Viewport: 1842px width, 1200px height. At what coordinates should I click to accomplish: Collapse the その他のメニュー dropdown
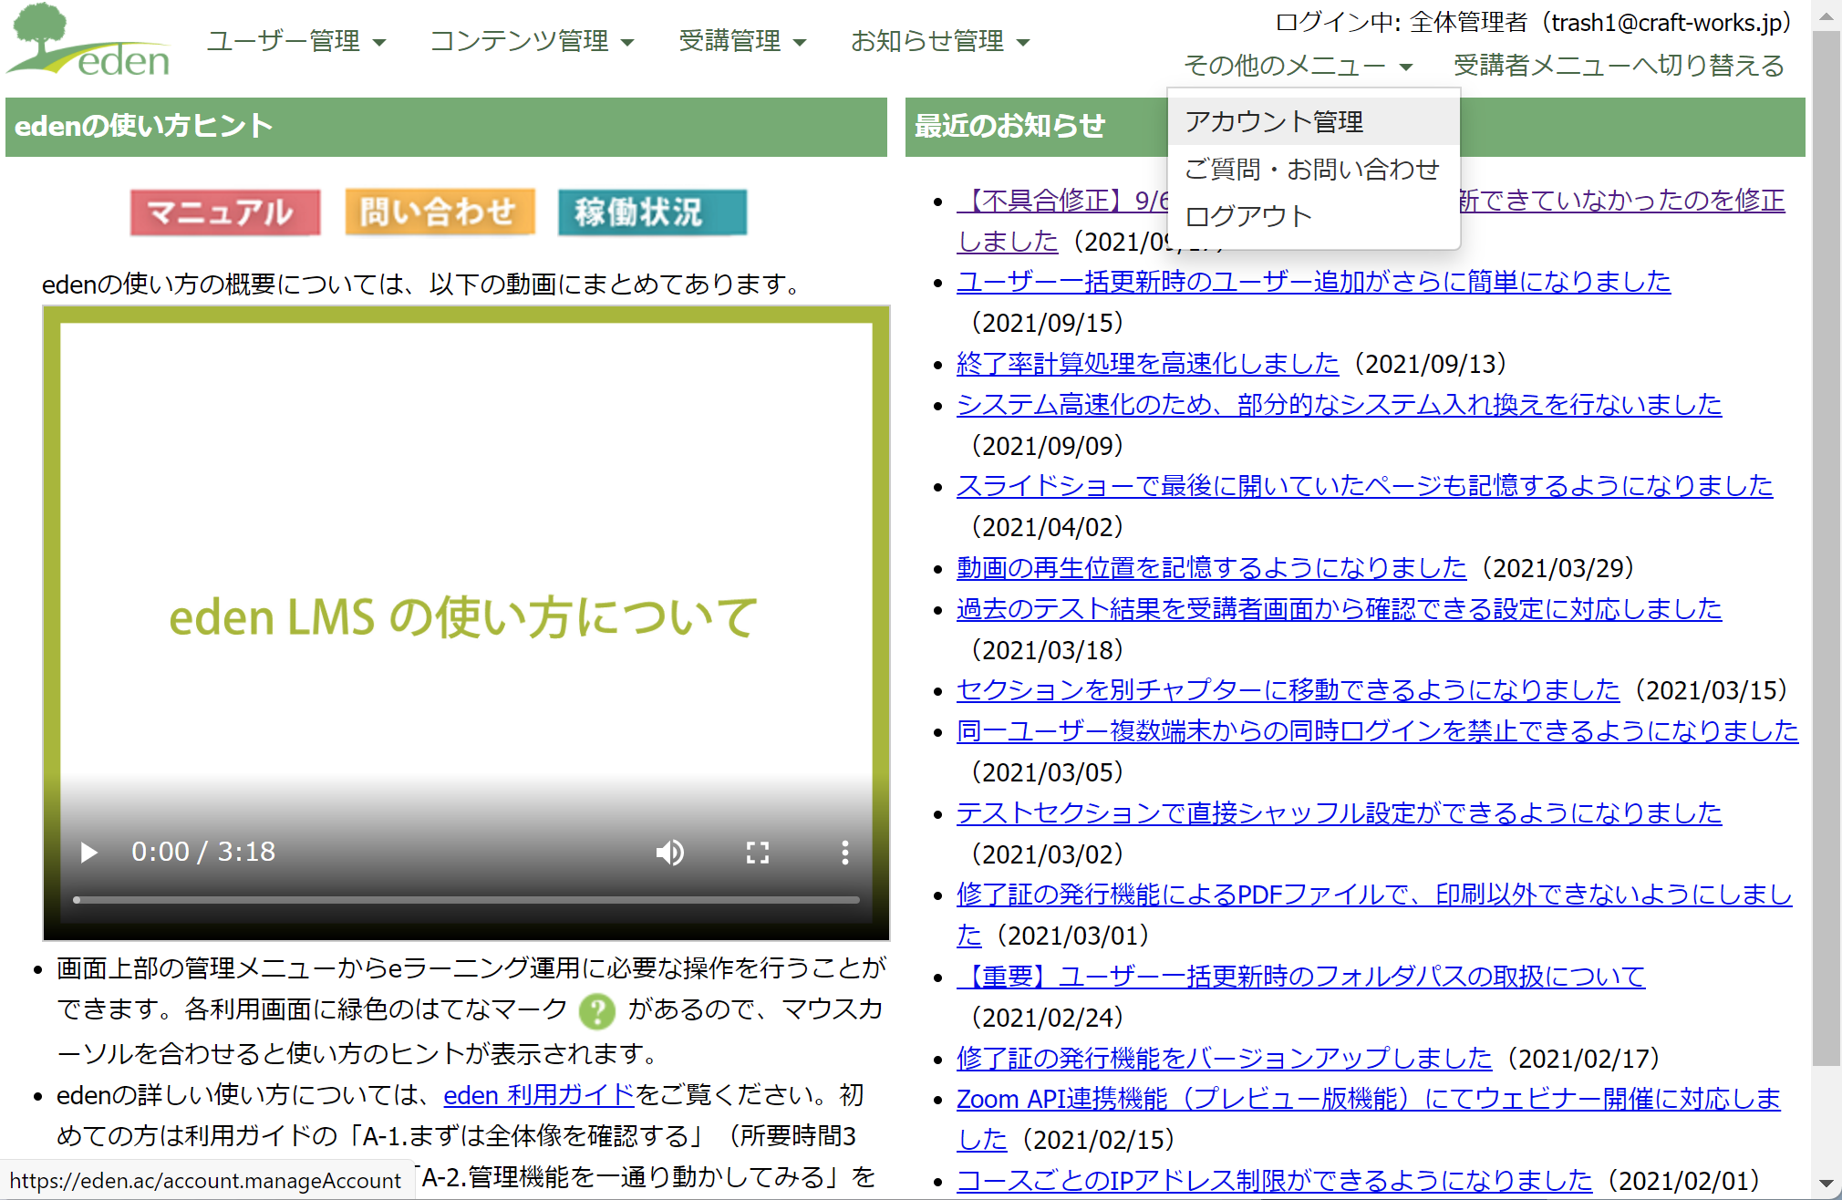tap(1298, 66)
